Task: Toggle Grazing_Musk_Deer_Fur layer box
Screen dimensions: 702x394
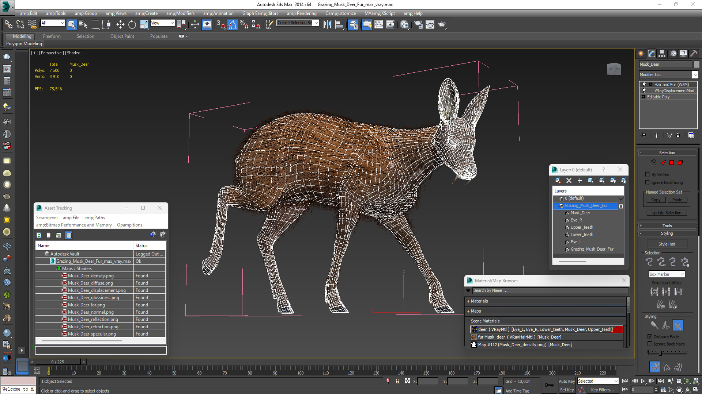Action: (x=621, y=206)
